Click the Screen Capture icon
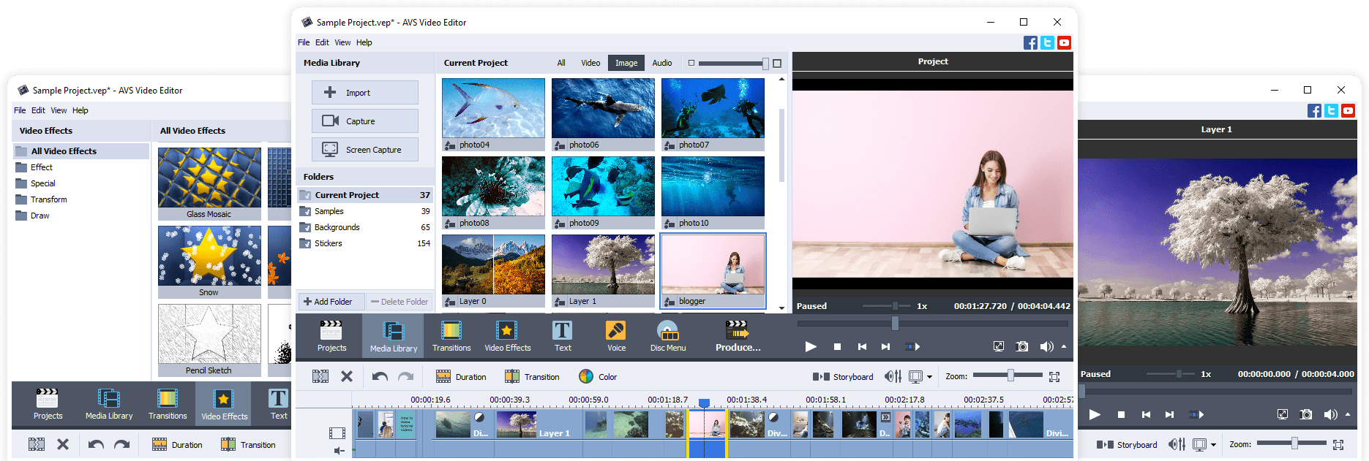 (330, 150)
